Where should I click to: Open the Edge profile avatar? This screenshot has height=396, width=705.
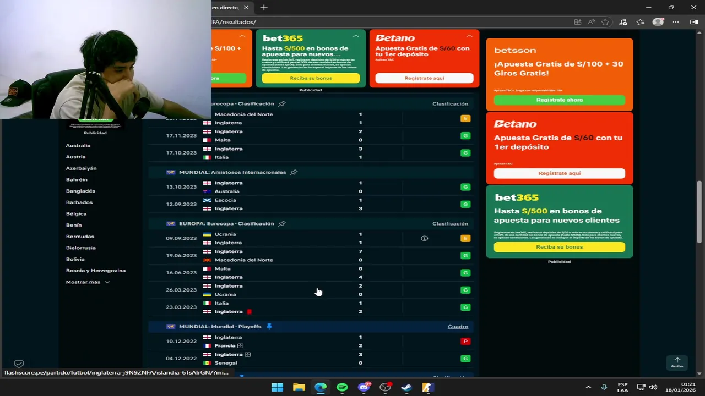click(x=658, y=22)
